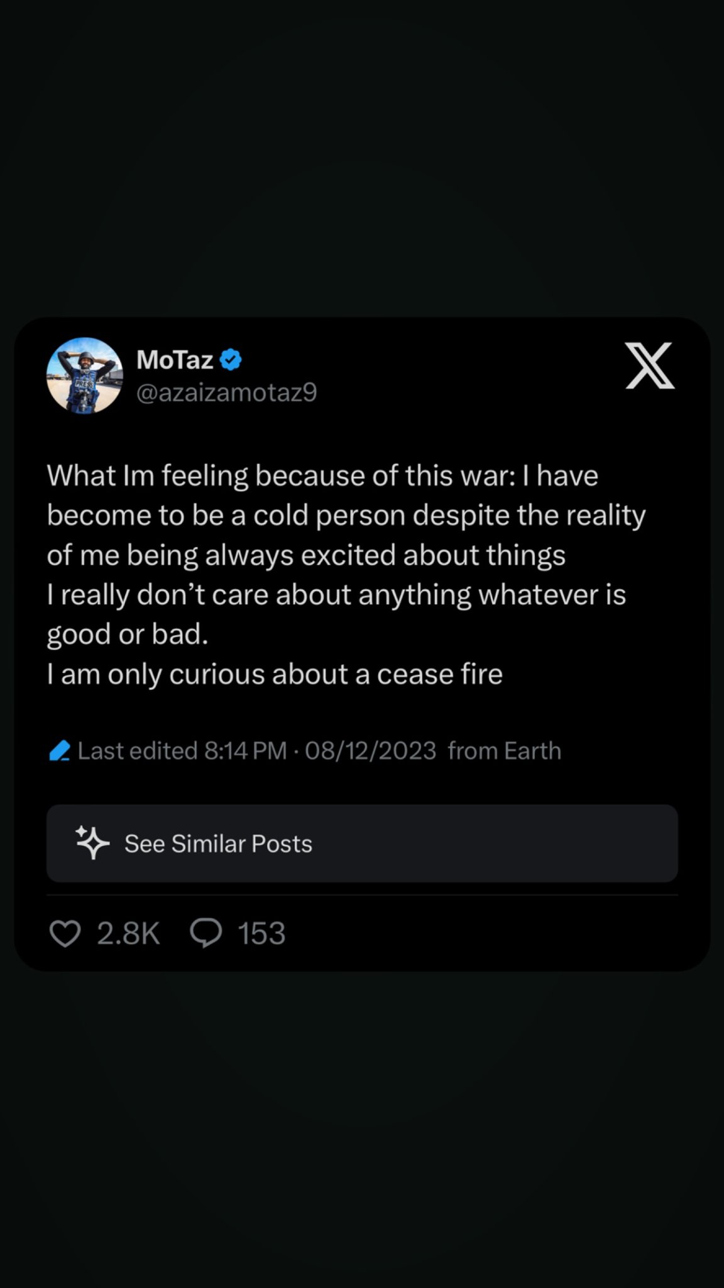
Task: Click the @azaizamotaz9 handle
Action: click(226, 392)
